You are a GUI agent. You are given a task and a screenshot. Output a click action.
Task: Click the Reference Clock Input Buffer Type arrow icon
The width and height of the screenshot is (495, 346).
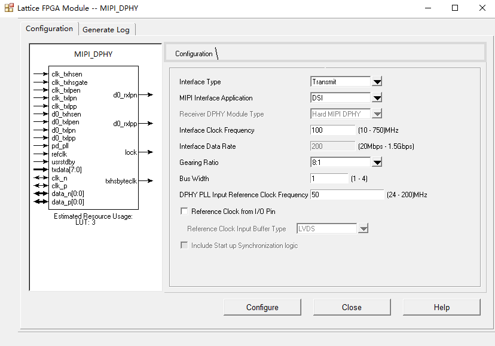[x=364, y=228]
